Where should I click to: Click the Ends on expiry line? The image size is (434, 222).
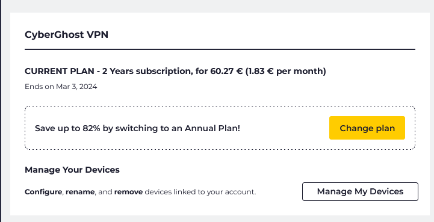61,87
